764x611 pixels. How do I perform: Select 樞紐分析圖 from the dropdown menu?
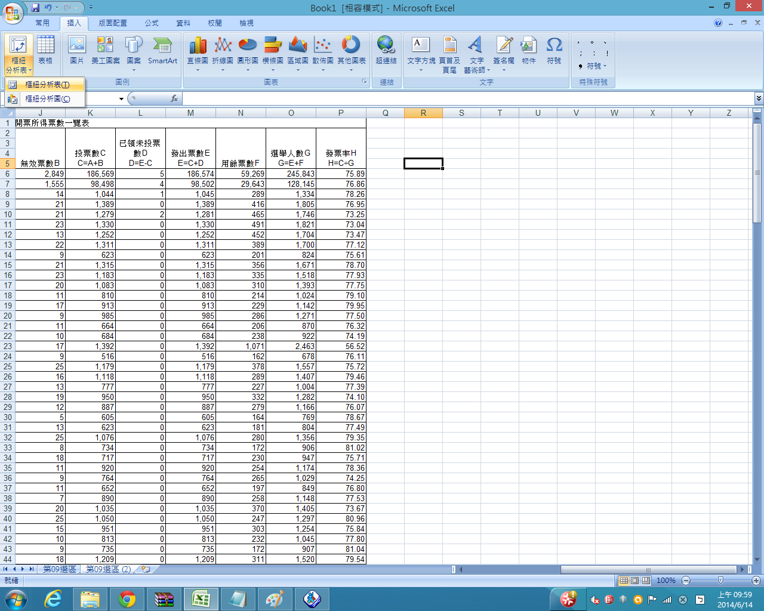pyautogui.click(x=47, y=99)
